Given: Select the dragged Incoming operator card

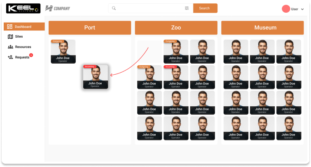Looking at the screenshot, I should pyautogui.click(x=96, y=77).
